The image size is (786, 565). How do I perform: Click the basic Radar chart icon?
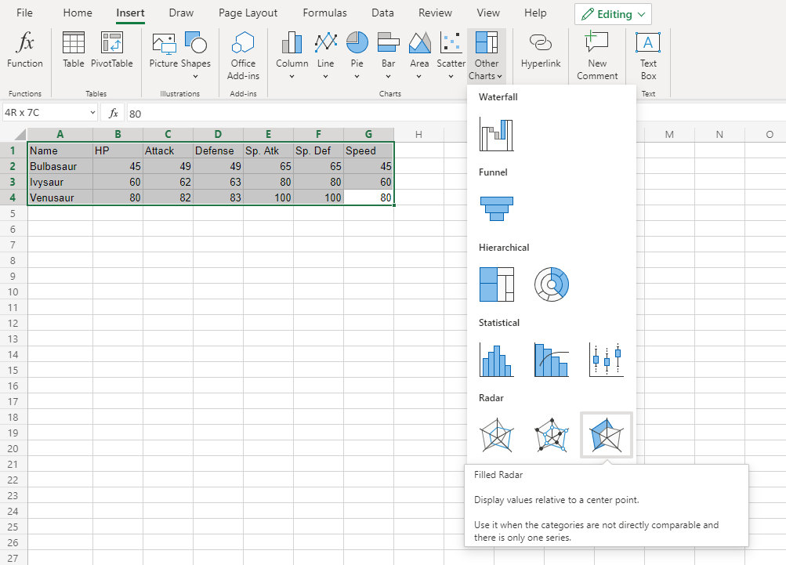click(496, 435)
